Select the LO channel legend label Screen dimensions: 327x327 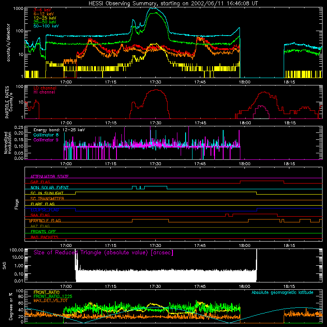(x=45, y=88)
